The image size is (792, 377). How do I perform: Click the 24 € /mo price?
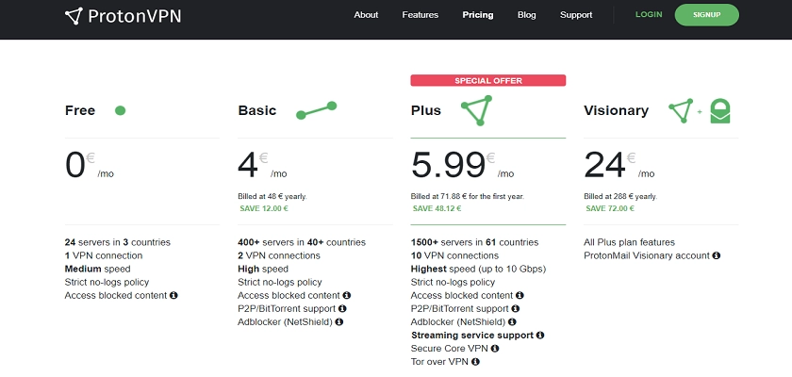tap(619, 166)
